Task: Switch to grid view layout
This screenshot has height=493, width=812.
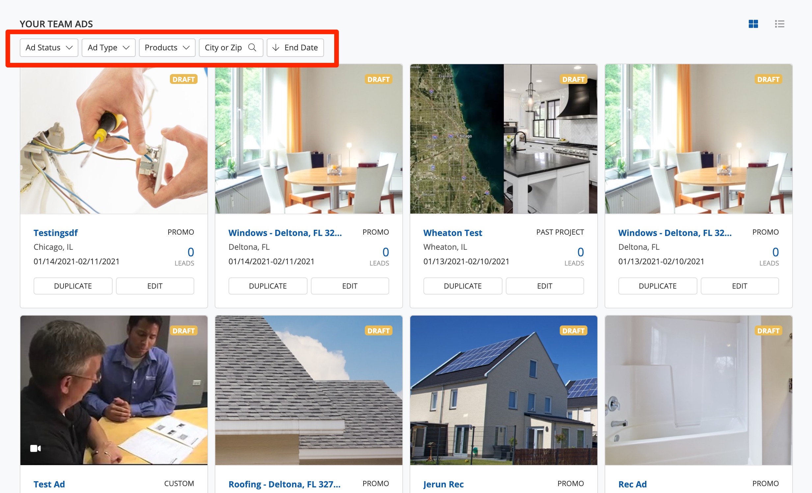Action: point(753,24)
